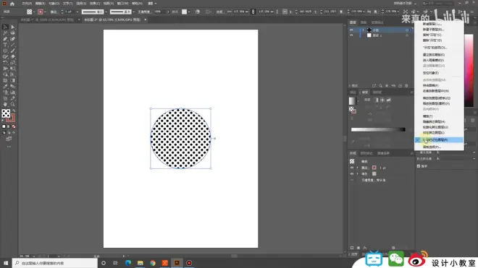The height and width of the screenshot is (268, 478).
Task: Click the swap fill and stroke arrow
Action: pyautogui.click(x=14, y=111)
